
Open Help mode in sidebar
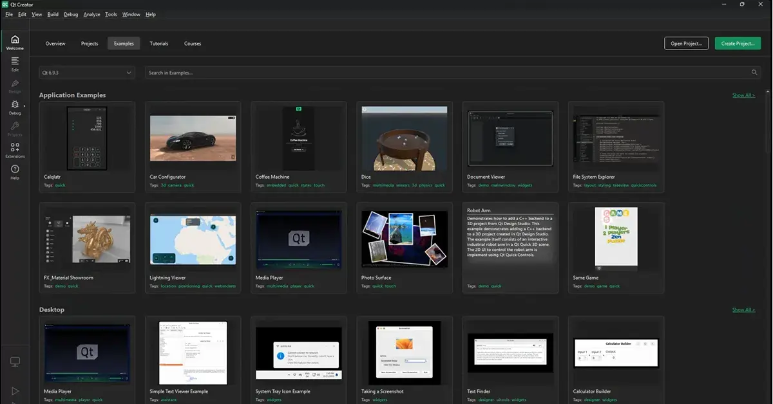pos(15,172)
